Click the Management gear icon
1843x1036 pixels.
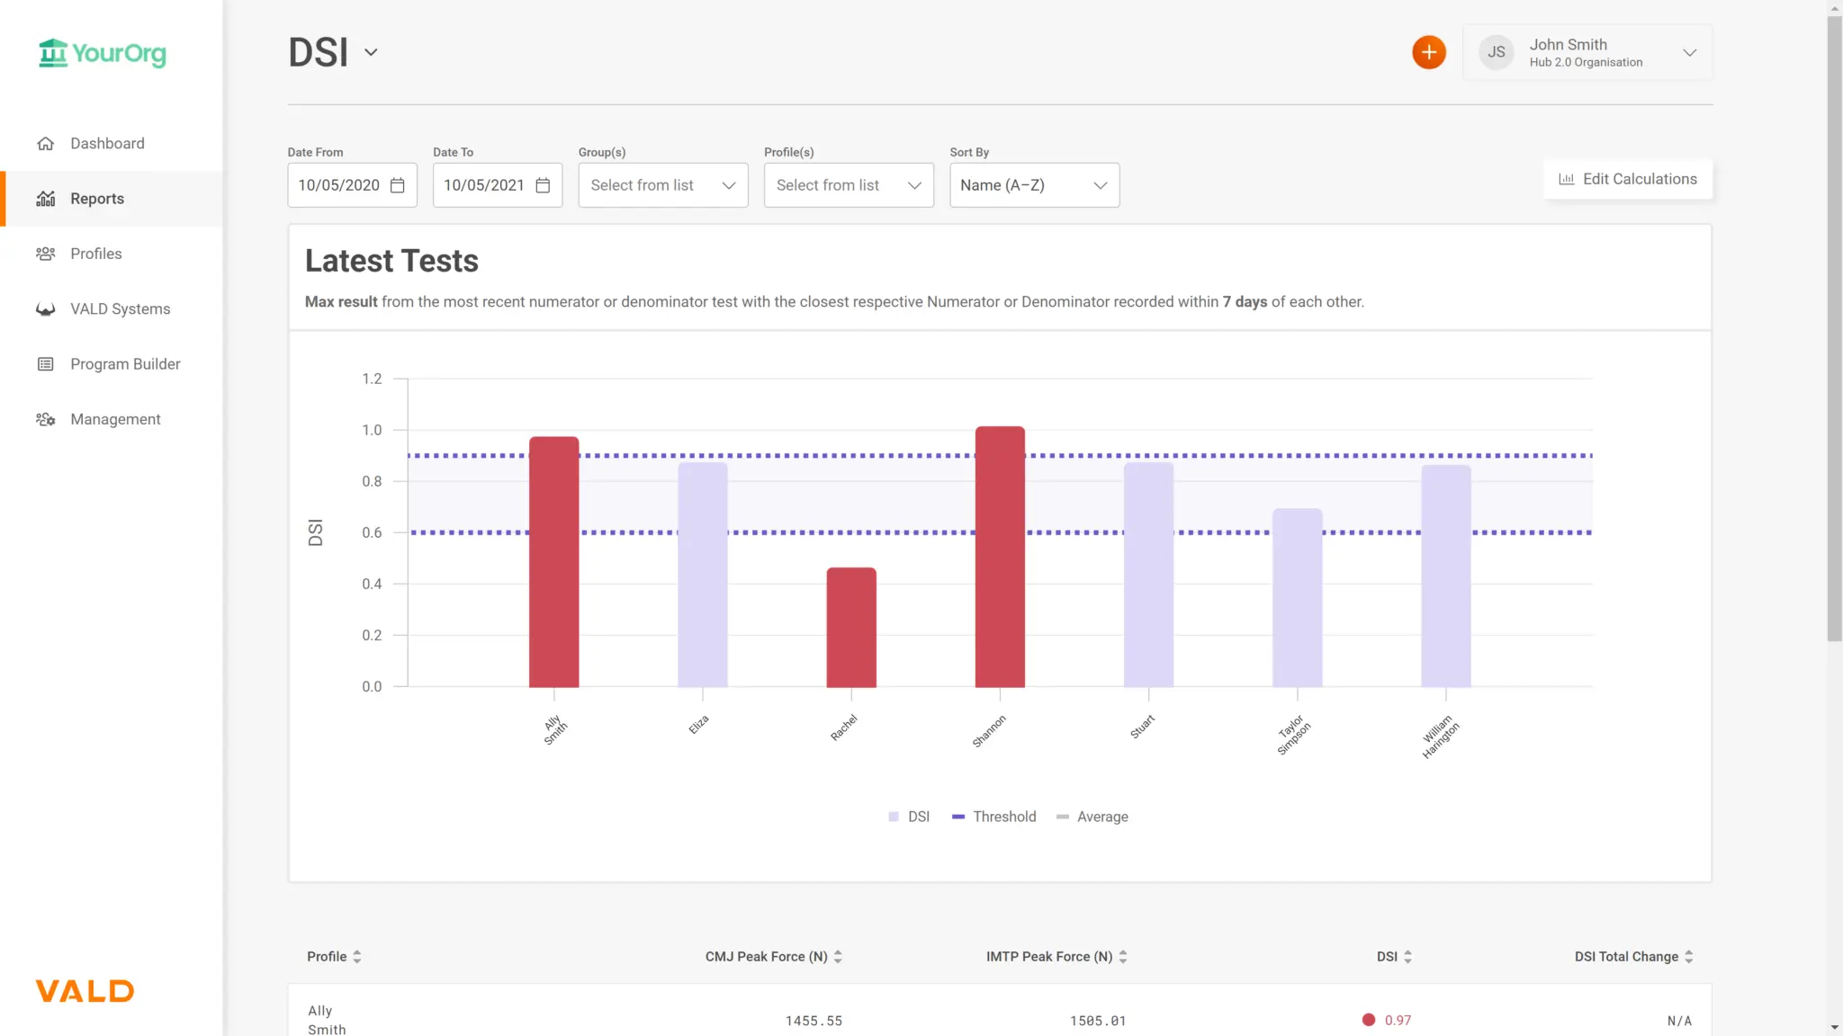click(46, 419)
